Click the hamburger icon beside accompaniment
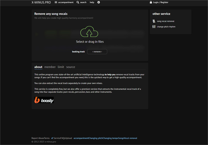The height and width of the screenshot is (145, 208). tap(56, 2)
